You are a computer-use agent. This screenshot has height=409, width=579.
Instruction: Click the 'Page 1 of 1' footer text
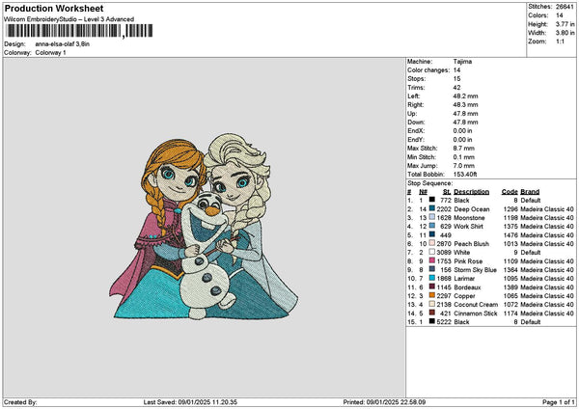tap(559, 402)
